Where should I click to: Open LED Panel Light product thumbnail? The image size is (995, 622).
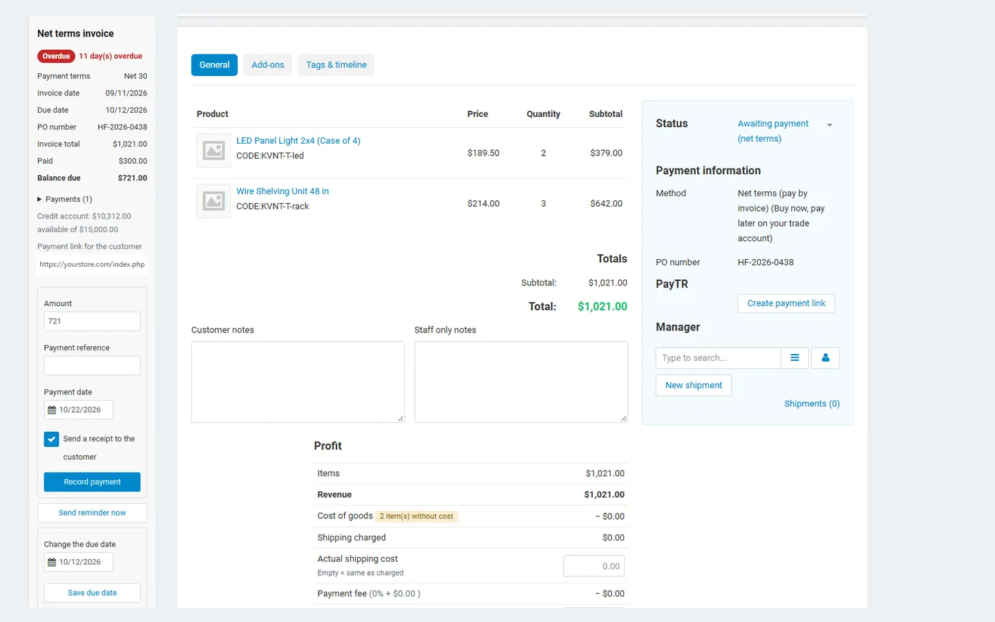pos(214,150)
